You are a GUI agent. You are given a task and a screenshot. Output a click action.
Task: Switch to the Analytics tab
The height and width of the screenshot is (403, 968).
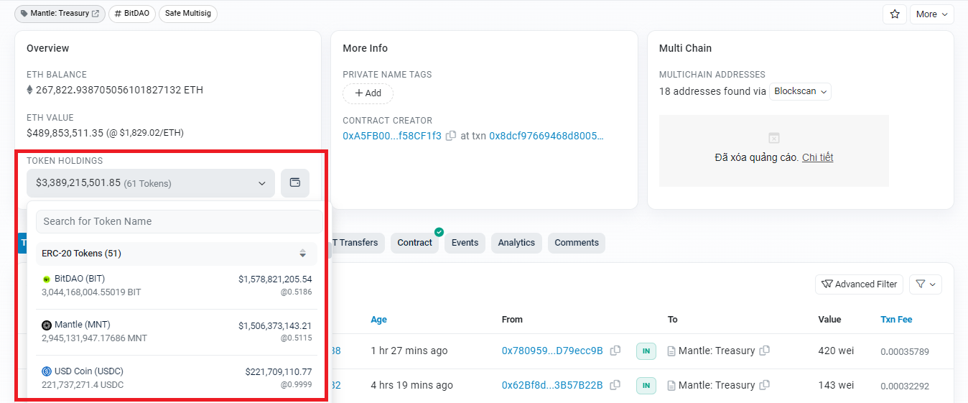point(516,243)
